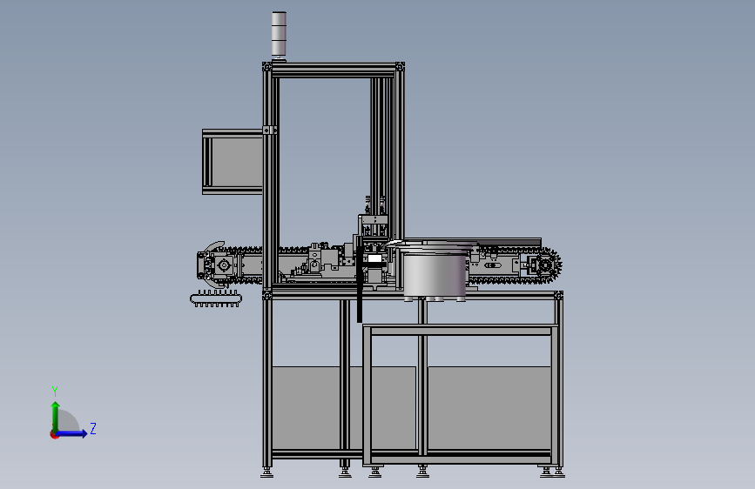
Task: Select the vibratory bowl feeder drum
Action: click(435, 274)
